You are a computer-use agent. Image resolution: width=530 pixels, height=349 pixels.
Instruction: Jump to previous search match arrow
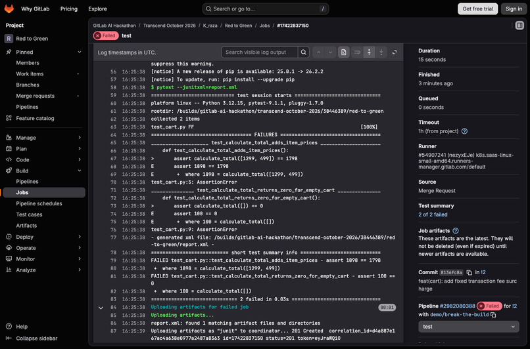tap(318, 52)
